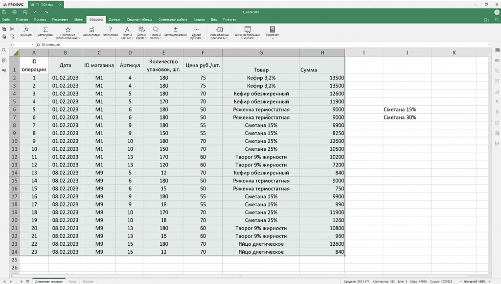Viewport: 501px width, 284px height.
Task: Click the Open file location icon
Action: [486, 20]
